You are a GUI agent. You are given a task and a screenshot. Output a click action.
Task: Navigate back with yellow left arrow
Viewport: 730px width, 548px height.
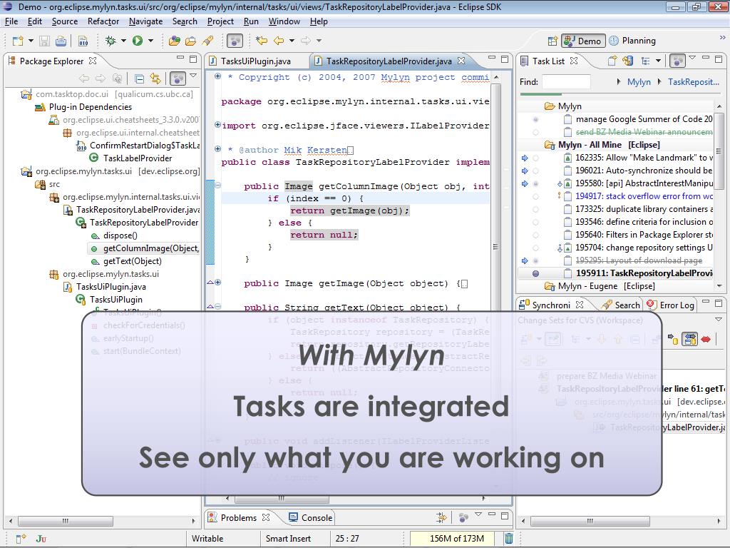[x=279, y=41]
